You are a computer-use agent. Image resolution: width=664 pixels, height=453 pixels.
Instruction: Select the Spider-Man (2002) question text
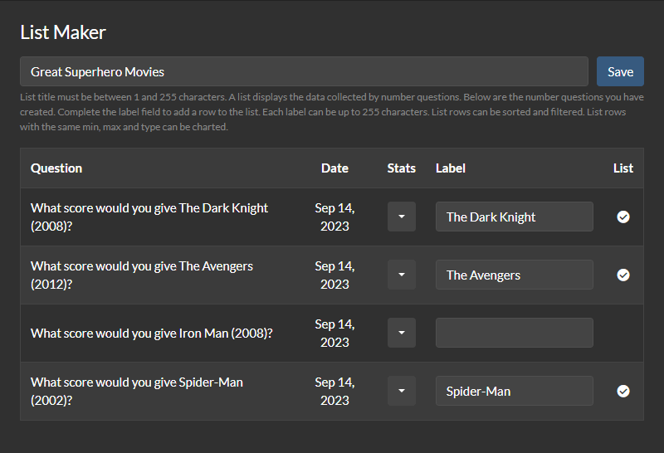(x=137, y=391)
